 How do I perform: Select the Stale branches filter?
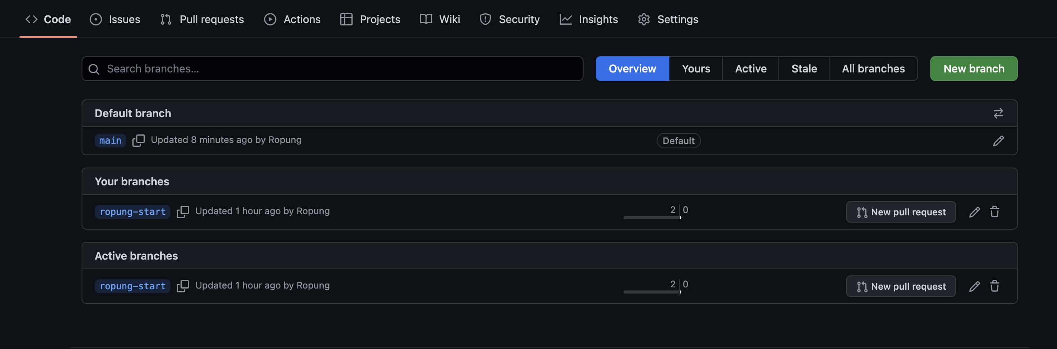pos(803,69)
